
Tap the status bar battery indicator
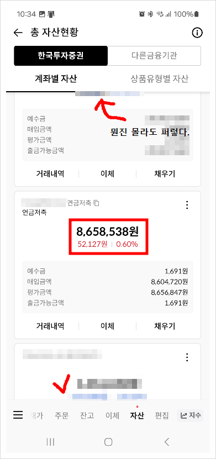(x=196, y=14)
